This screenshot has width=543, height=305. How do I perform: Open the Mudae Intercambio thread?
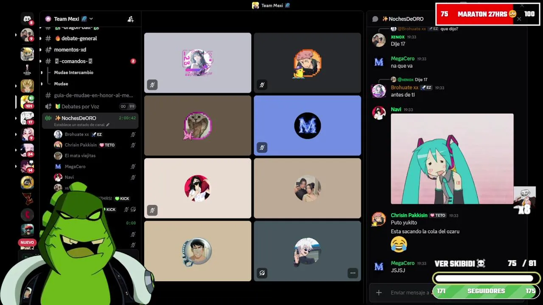(73, 72)
